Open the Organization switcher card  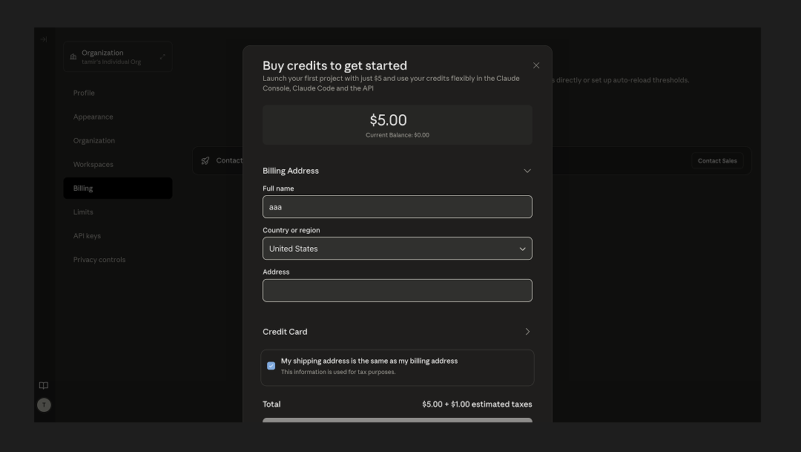[117, 56]
